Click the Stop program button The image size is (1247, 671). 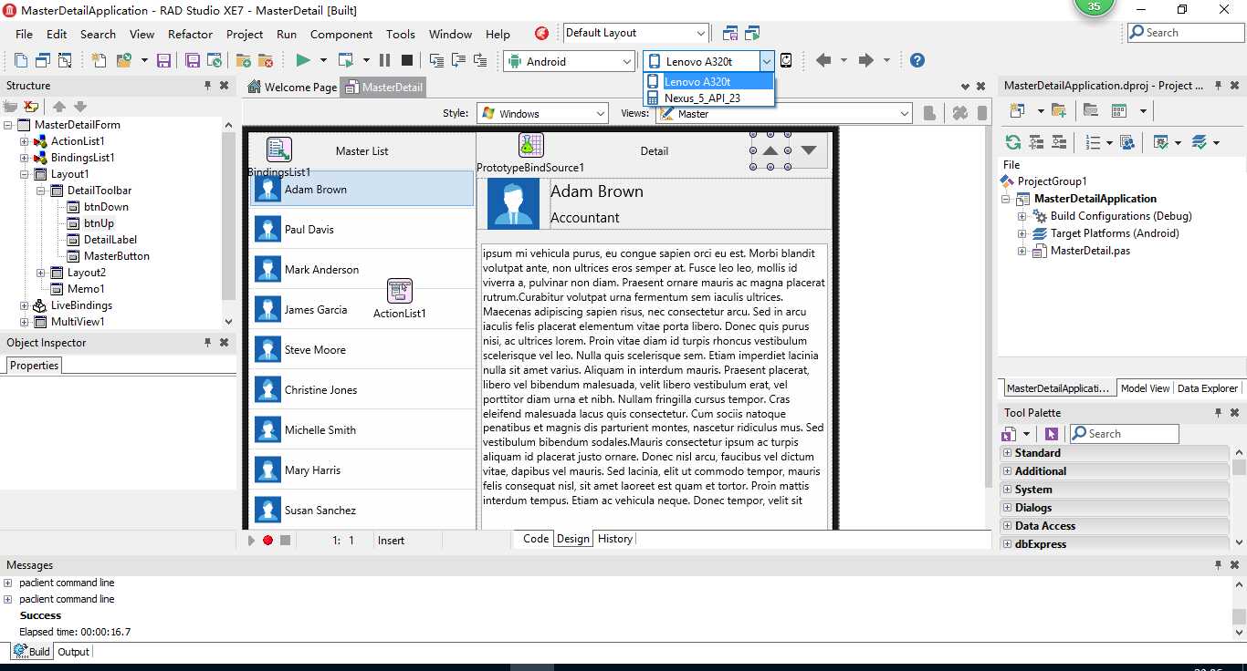[407, 60]
